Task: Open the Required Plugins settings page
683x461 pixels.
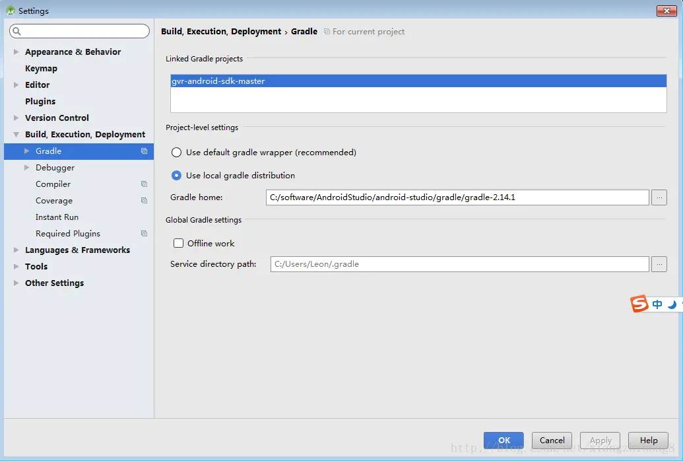Action: [68, 234]
